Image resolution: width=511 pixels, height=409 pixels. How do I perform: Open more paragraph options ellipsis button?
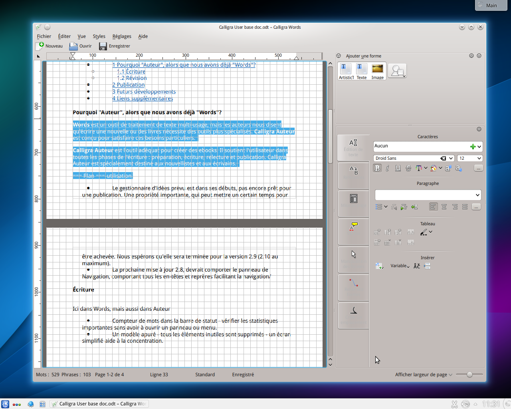pos(476,207)
